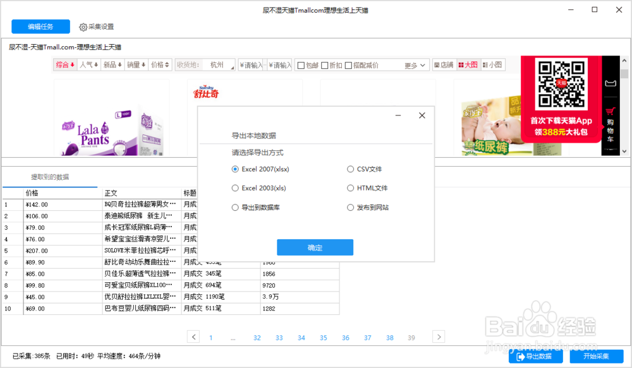Go to page 38
Viewport: 632px width, 368px height.
pyautogui.click(x=390, y=338)
